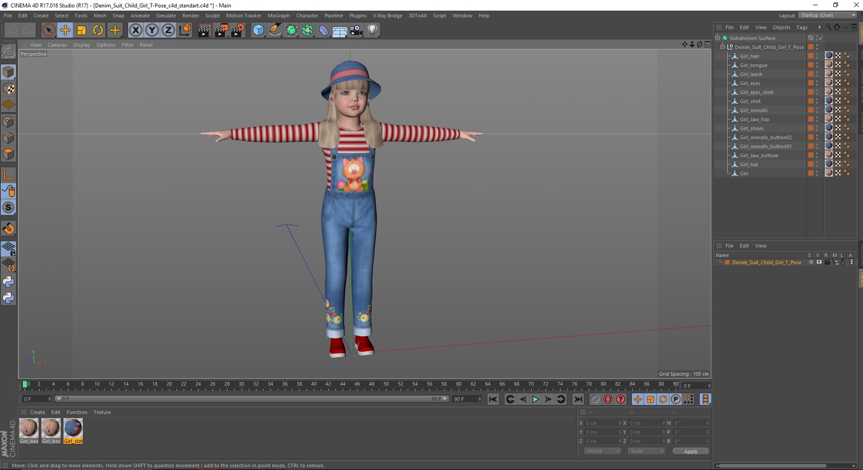Play animation forward
This screenshot has height=470, width=863.
[x=535, y=399]
